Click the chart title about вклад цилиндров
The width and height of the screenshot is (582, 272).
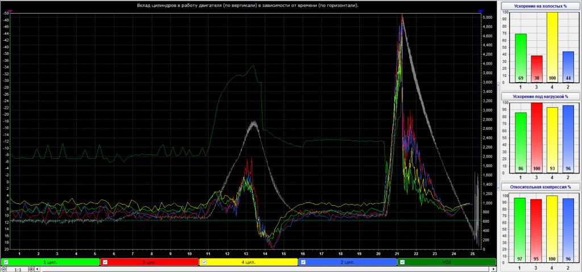click(248, 6)
